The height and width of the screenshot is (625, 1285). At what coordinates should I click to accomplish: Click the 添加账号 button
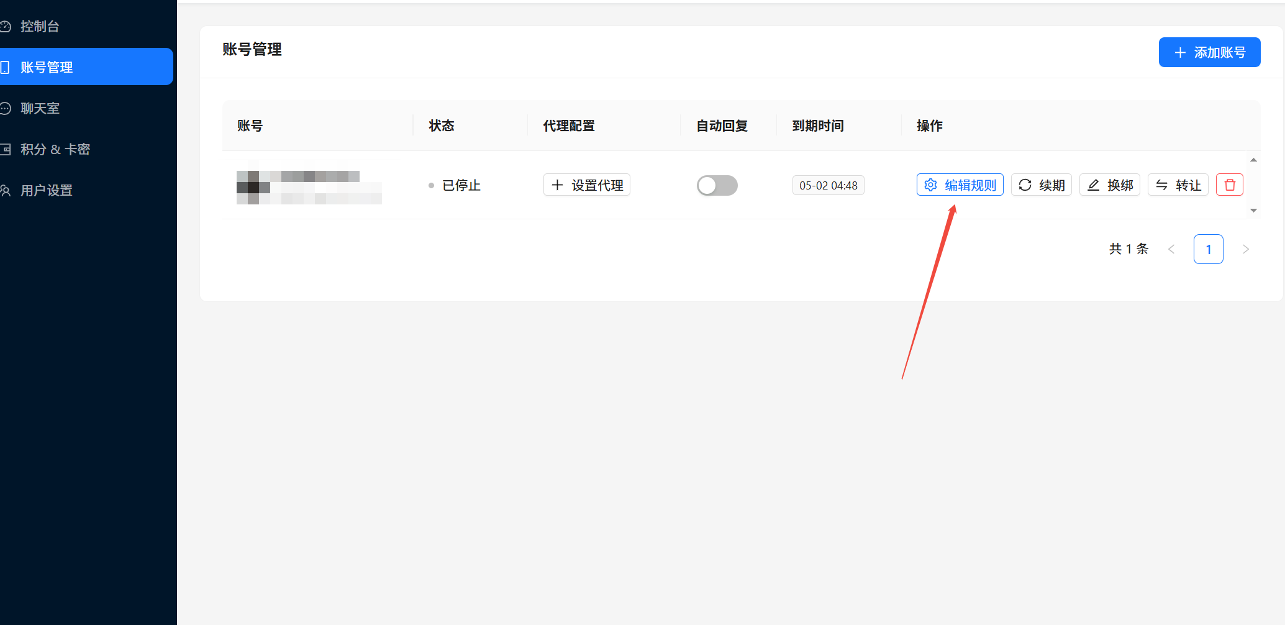pos(1209,52)
